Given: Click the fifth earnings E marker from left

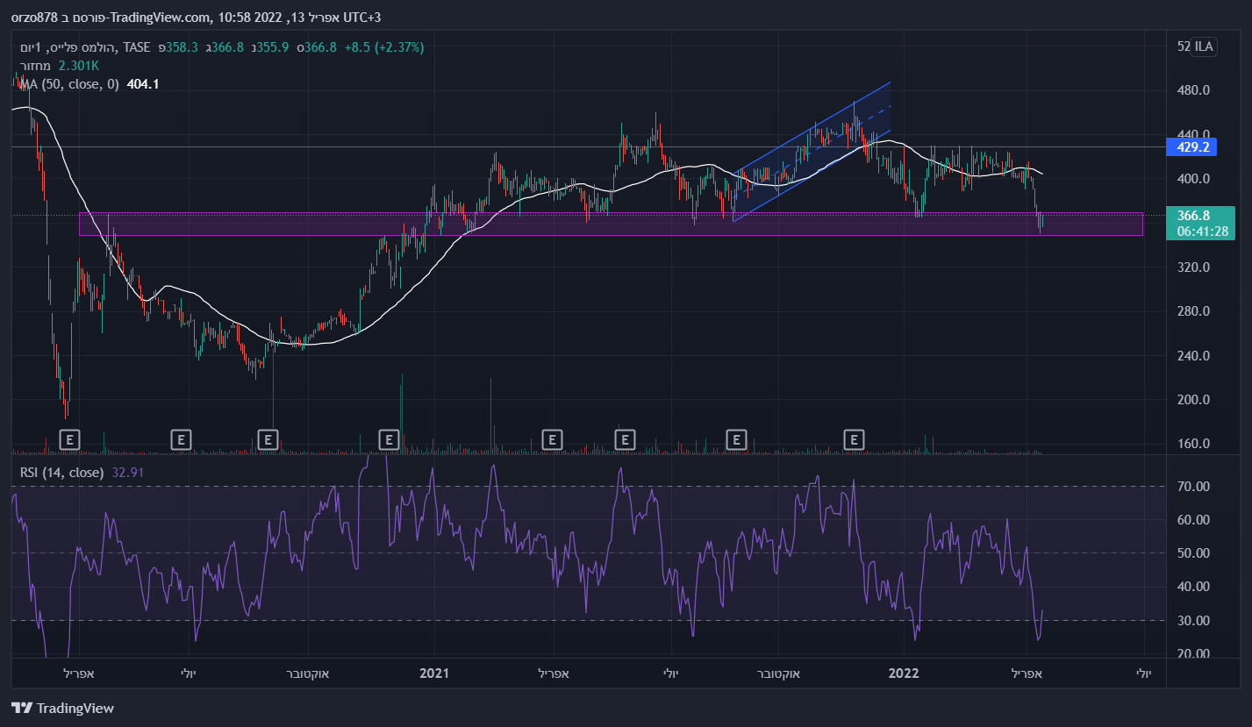Looking at the screenshot, I should coord(552,438).
